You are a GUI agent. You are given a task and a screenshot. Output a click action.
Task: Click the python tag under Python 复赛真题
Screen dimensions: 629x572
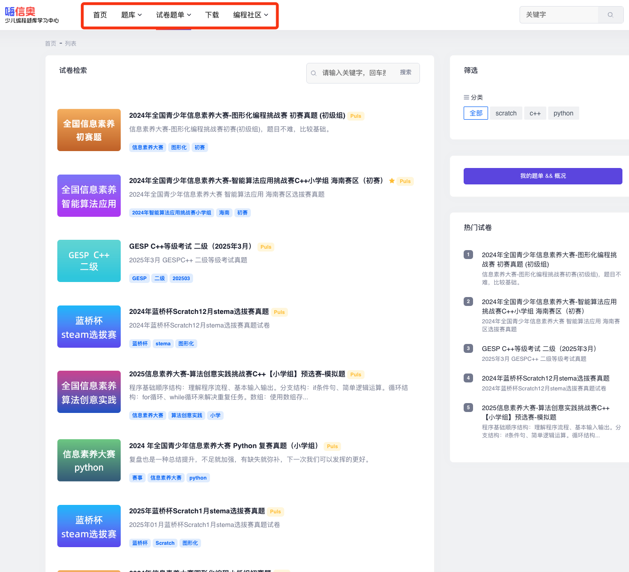pos(198,478)
